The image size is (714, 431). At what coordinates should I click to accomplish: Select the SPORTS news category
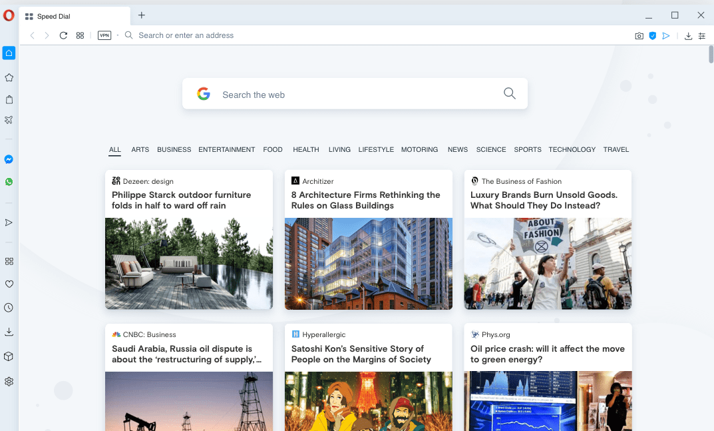(527, 150)
